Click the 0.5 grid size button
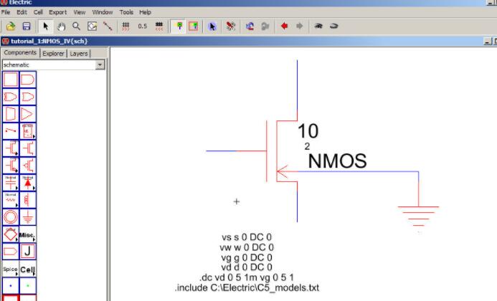The width and height of the screenshot is (497, 301). tap(142, 26)
